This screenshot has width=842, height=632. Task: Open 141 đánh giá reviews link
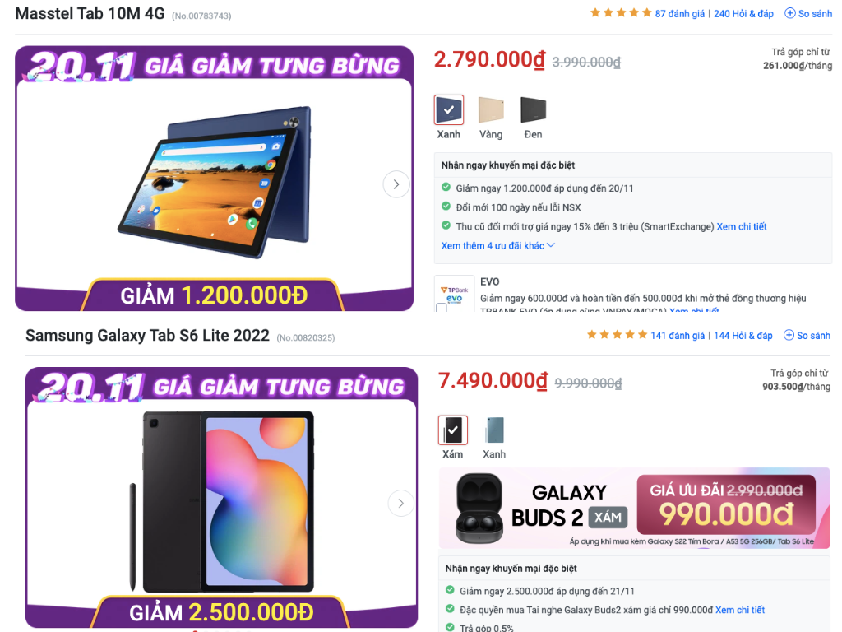pyautogui.click(x=678, y=336)
